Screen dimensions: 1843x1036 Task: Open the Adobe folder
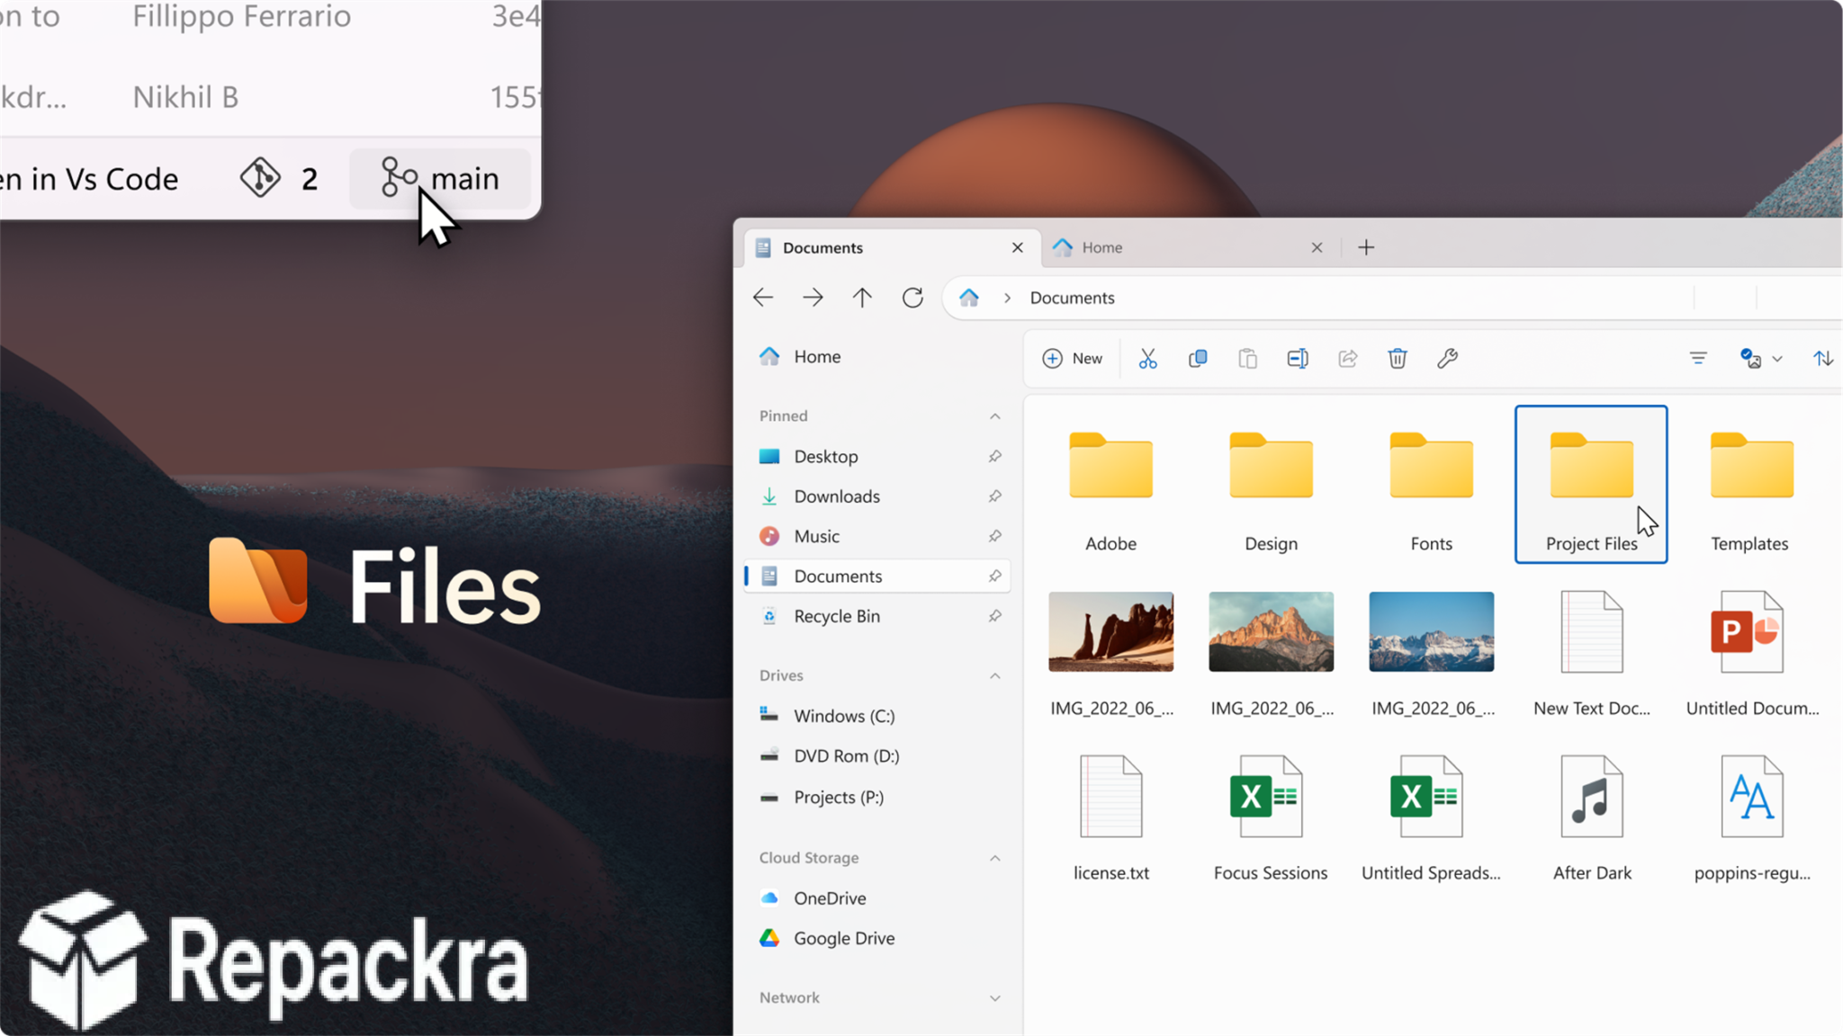coord(1110,485)
